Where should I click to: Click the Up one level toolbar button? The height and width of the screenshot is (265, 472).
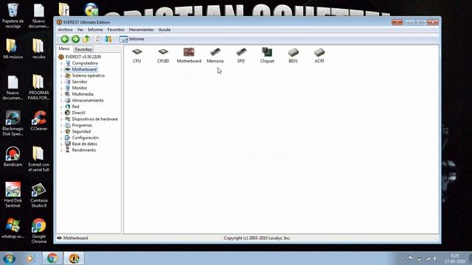tap(86, 39)
